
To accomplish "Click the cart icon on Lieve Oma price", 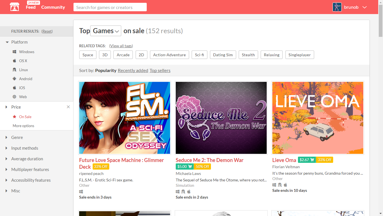I will tap(312, 160).
